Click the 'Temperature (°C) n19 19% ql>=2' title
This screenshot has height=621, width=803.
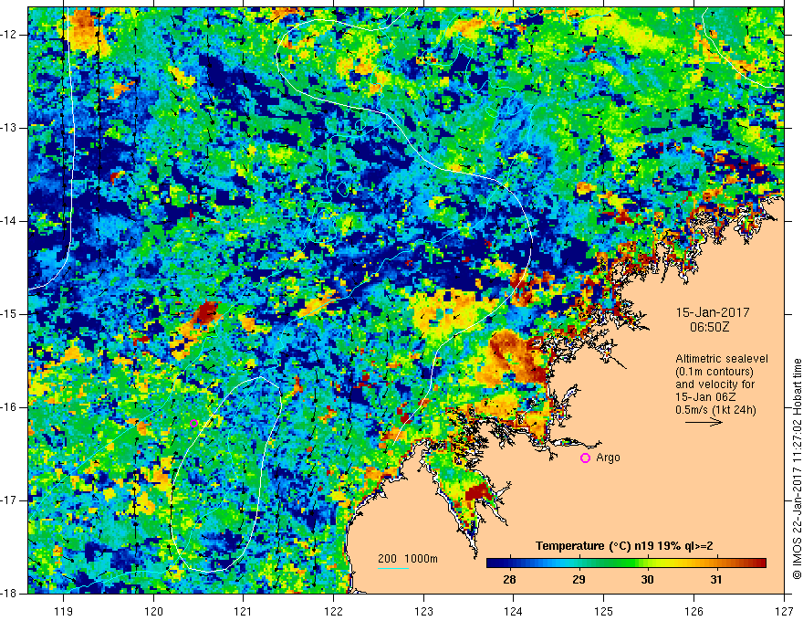624,546
